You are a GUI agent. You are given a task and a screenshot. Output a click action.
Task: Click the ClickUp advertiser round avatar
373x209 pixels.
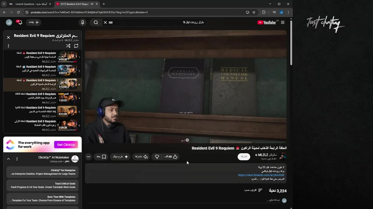click(x=75, y=159)
